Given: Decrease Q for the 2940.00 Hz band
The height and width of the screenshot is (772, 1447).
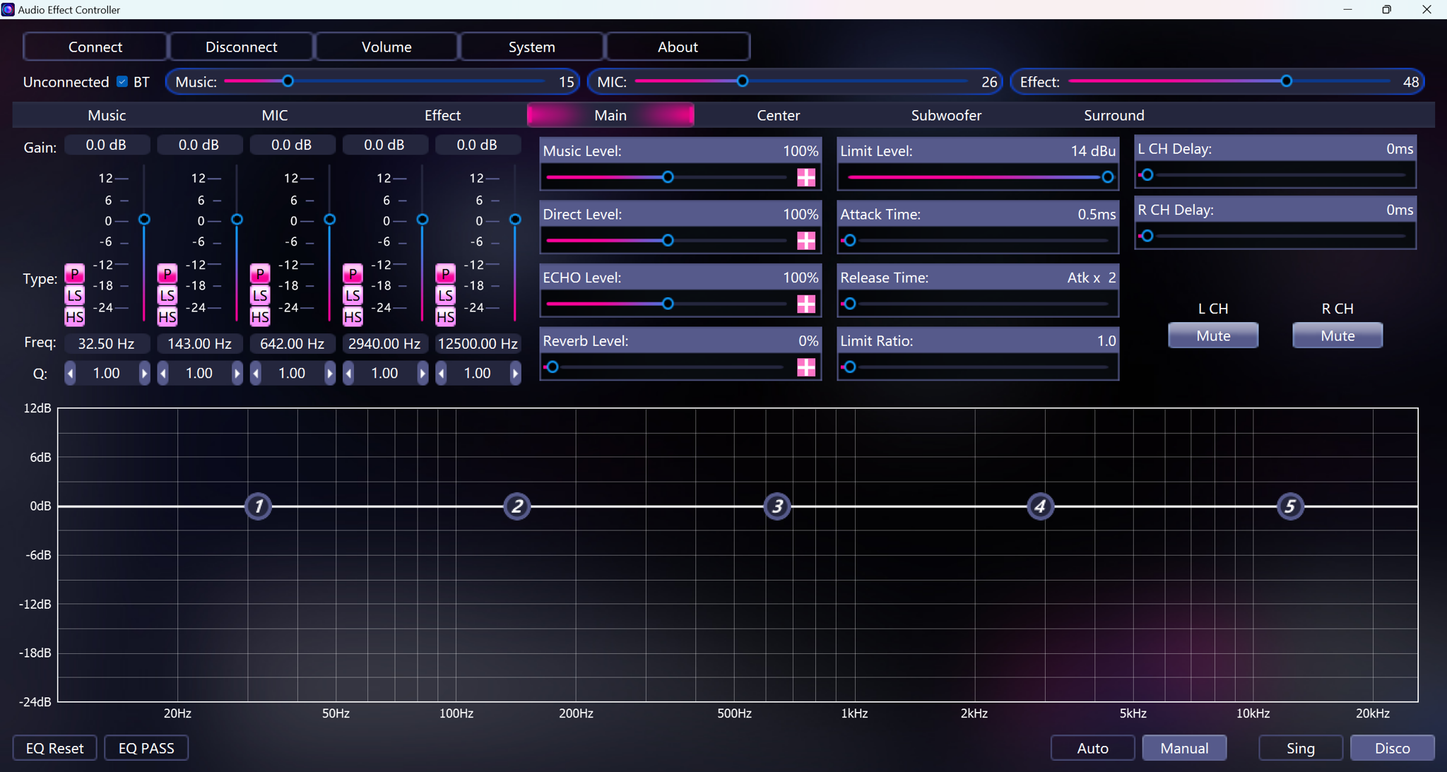Looking at the screenshot, I should (x=348, y=373).
